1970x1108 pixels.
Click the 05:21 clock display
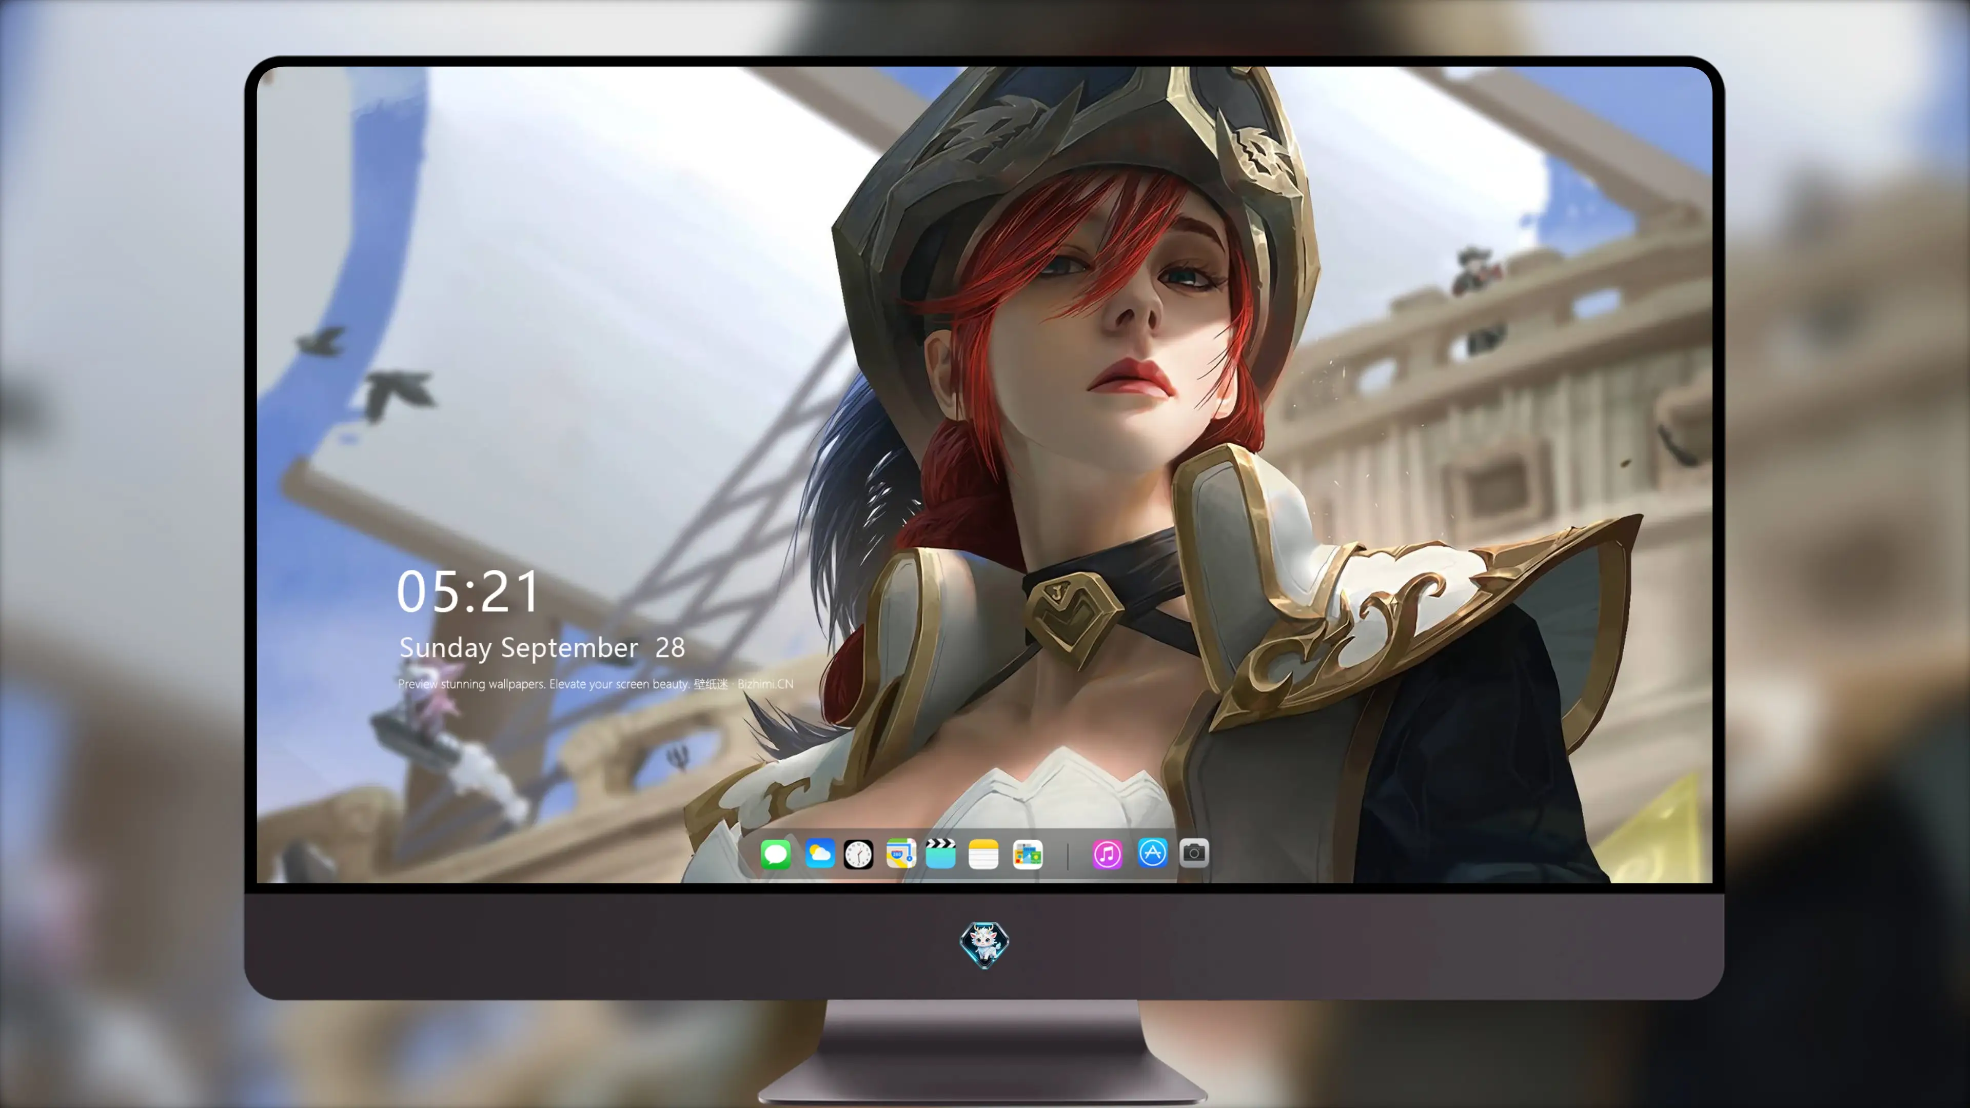[x=467, y=591]
